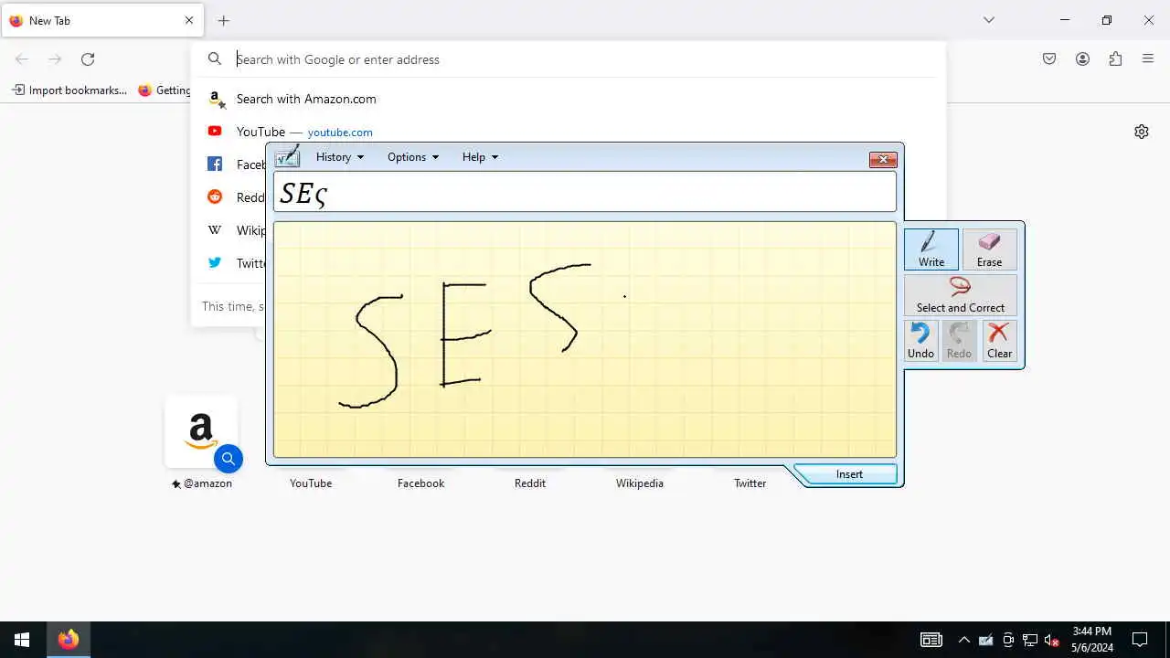Choose the YouTube youtube.com suggestion

[x=569, y=132]
